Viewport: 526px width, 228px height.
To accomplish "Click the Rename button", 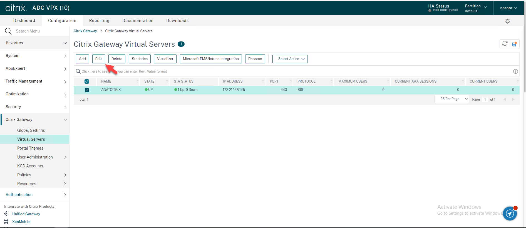I will click(255, 59).
